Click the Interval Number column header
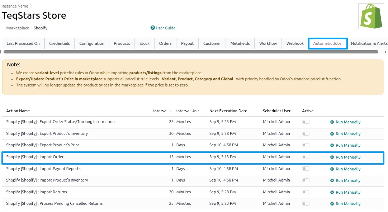388x212 pixels. (163, 111)
